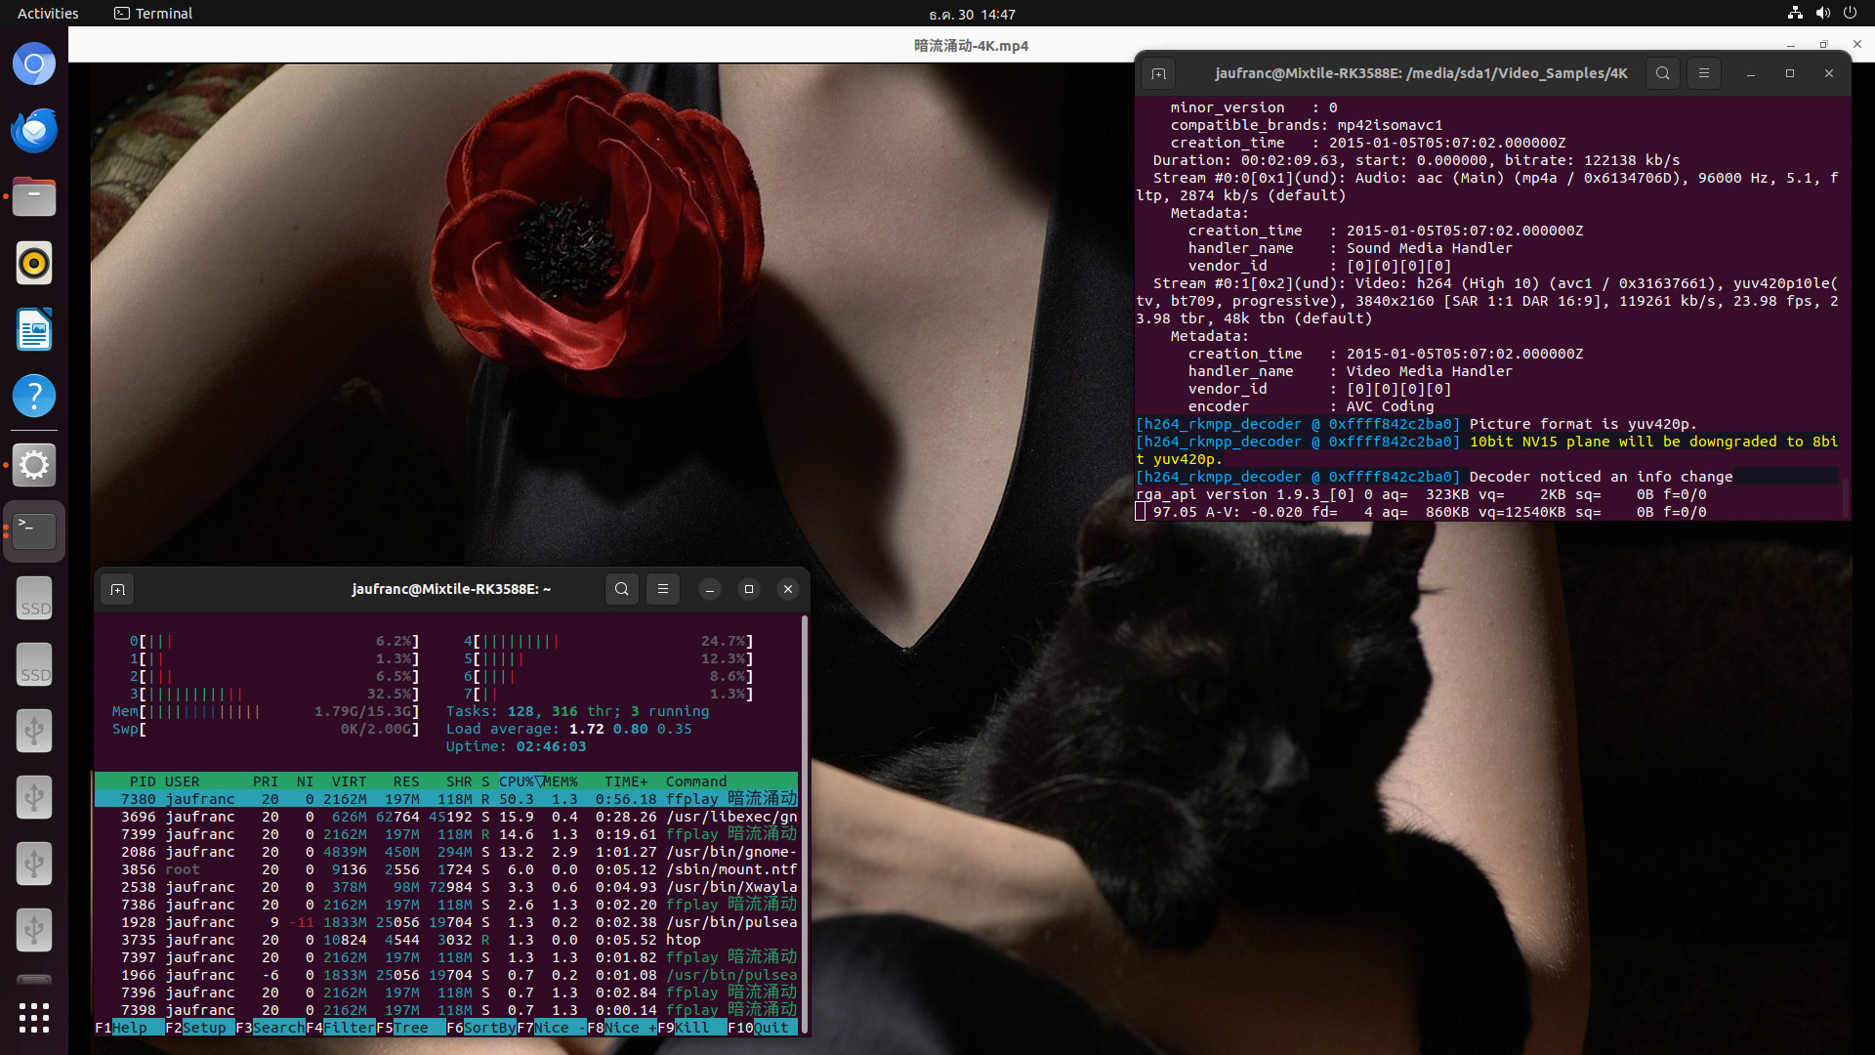Open Rhythmbox music player in dock
The image size is (1875, 1055).
[34, 264]
